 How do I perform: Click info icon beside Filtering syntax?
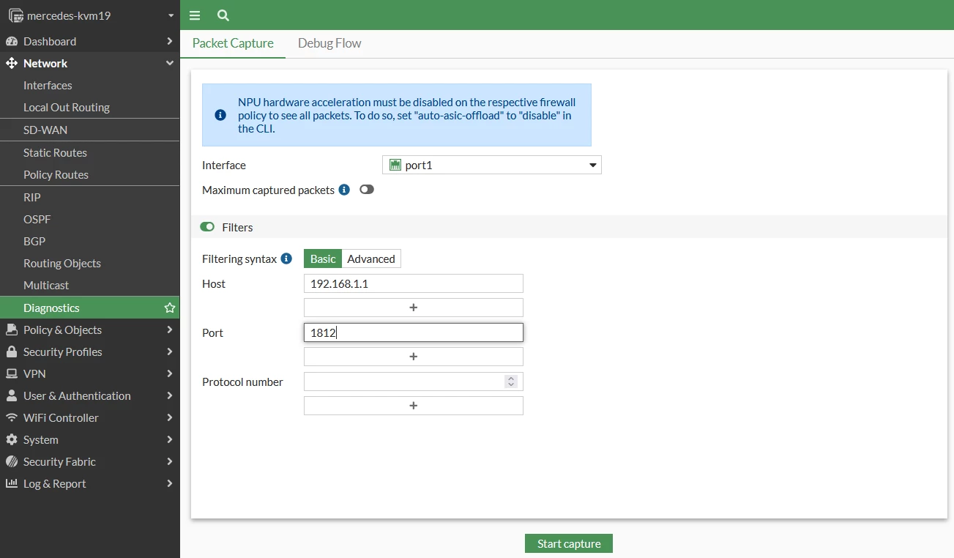(286, 258)
